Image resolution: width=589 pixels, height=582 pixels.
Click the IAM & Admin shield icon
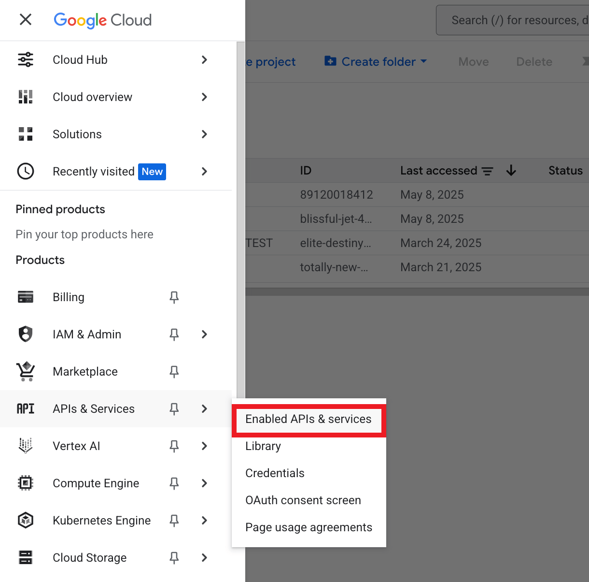[26, 334]
